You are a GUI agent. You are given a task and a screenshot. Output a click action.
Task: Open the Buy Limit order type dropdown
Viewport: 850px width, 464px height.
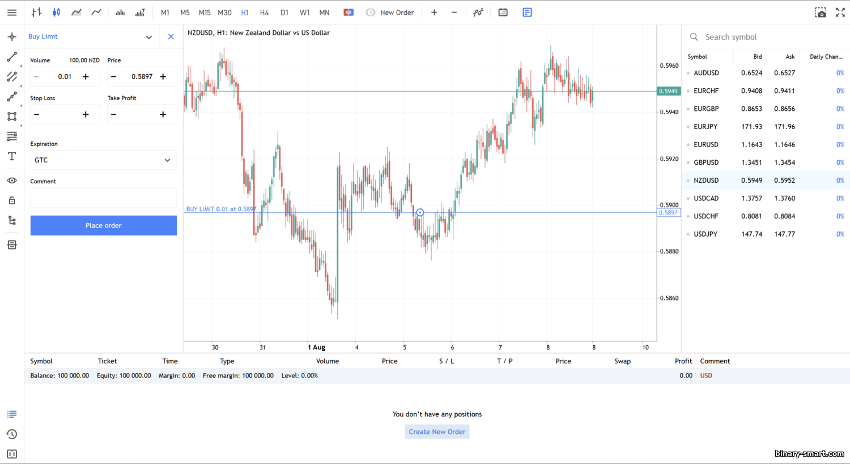(148, 37)
